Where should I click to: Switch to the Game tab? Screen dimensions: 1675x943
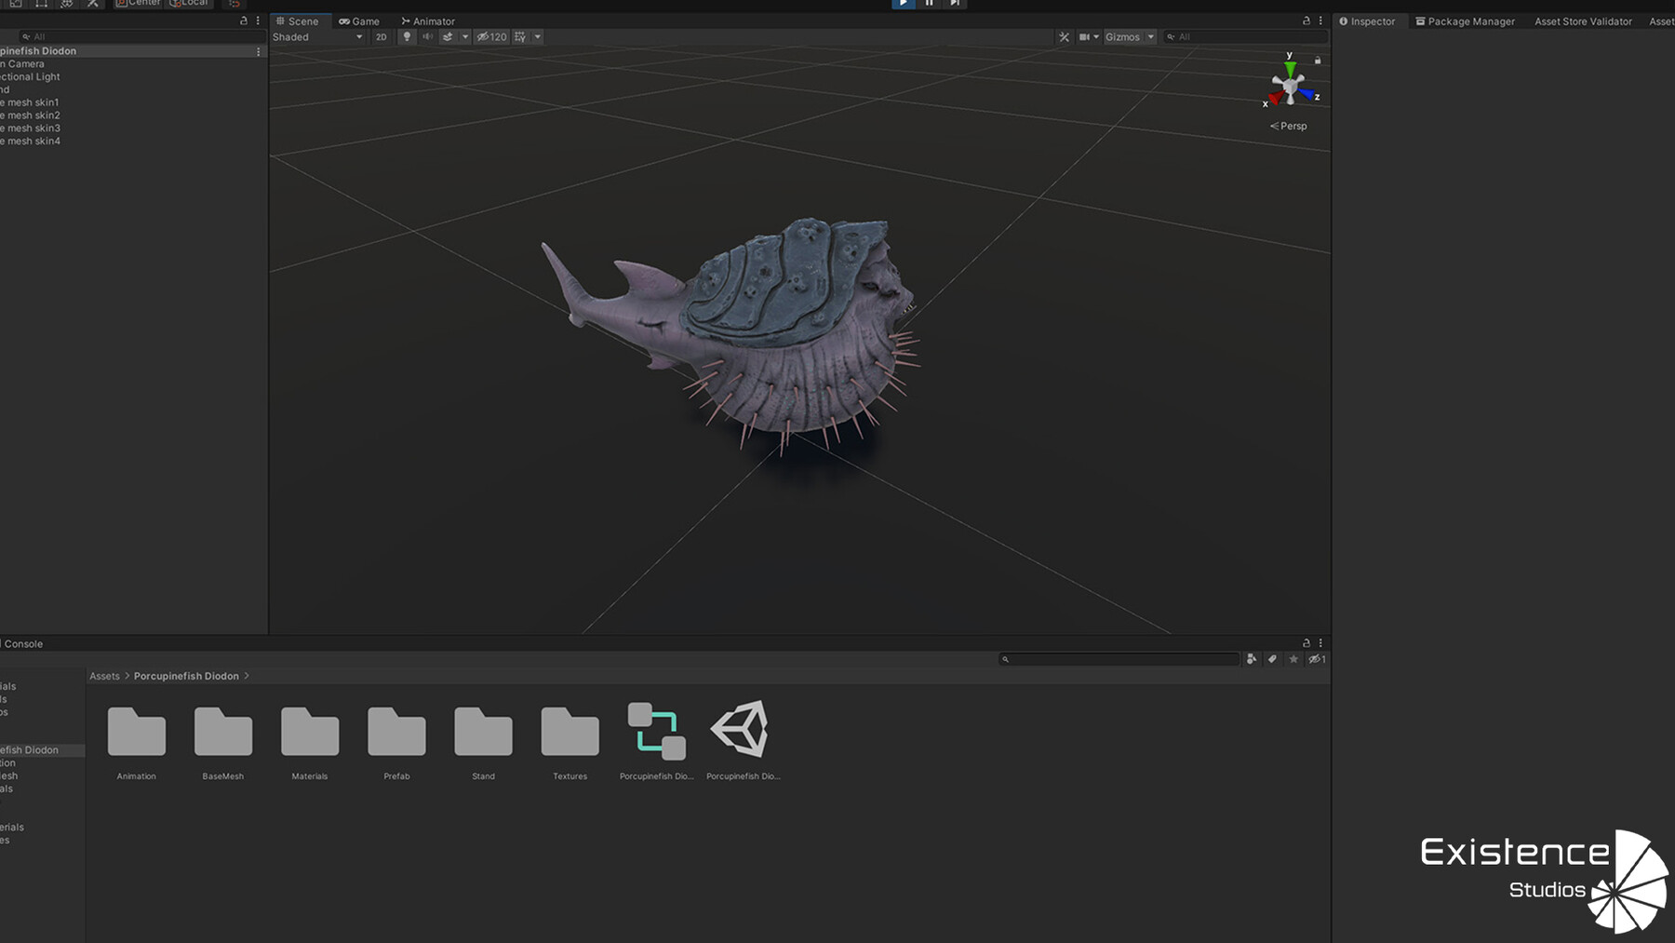point(360,20)
